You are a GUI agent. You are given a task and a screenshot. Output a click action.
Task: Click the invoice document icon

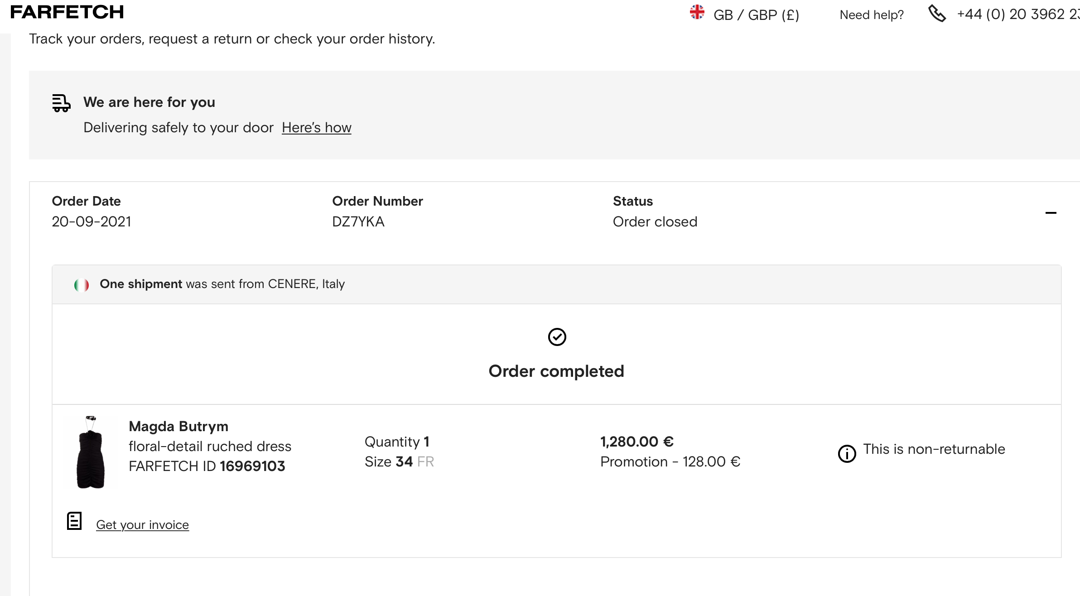[74, 521]
